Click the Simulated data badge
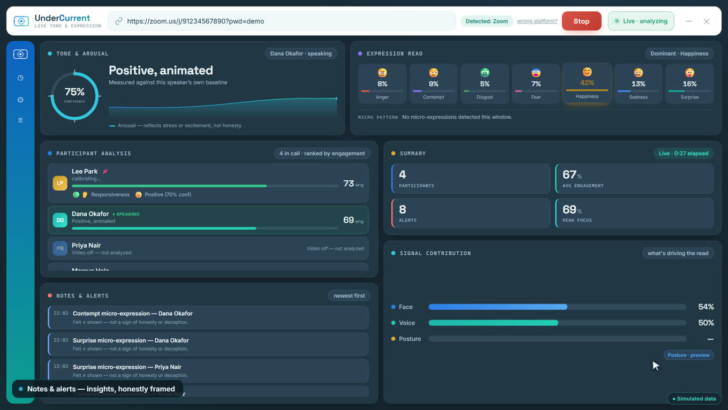Viewport: 728px width, 410px height. tap(694, 399)
